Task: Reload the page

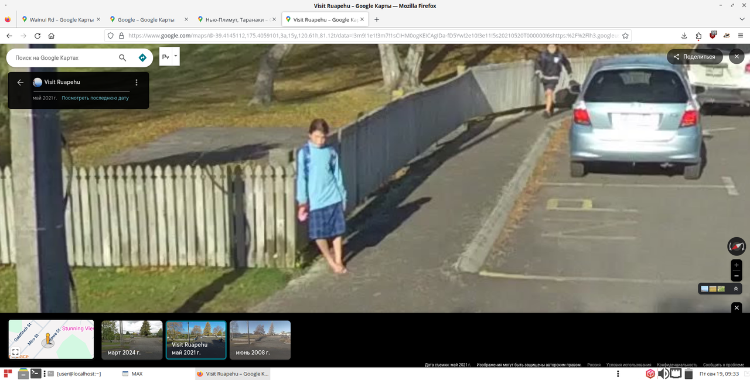Action: (x=37, y=36)
